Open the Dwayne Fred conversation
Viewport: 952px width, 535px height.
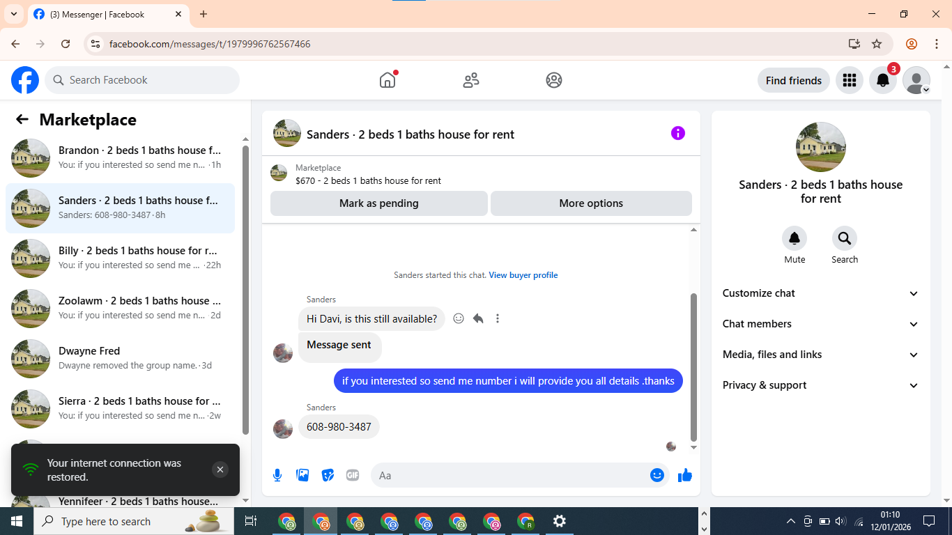coord(120,359)
